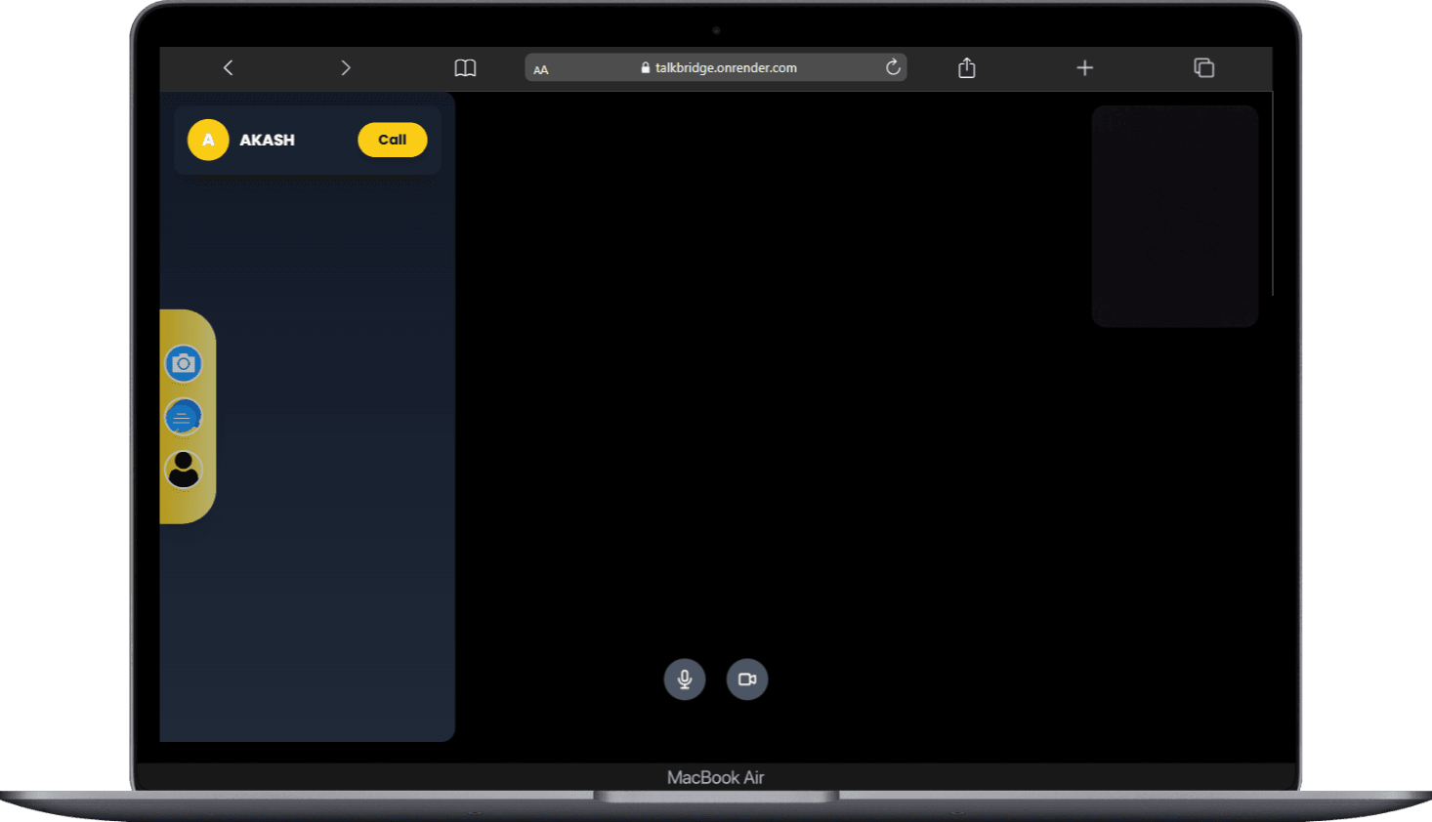Click the self-view video preview thumbnail
The image size is (1432, 822).
1174,216
